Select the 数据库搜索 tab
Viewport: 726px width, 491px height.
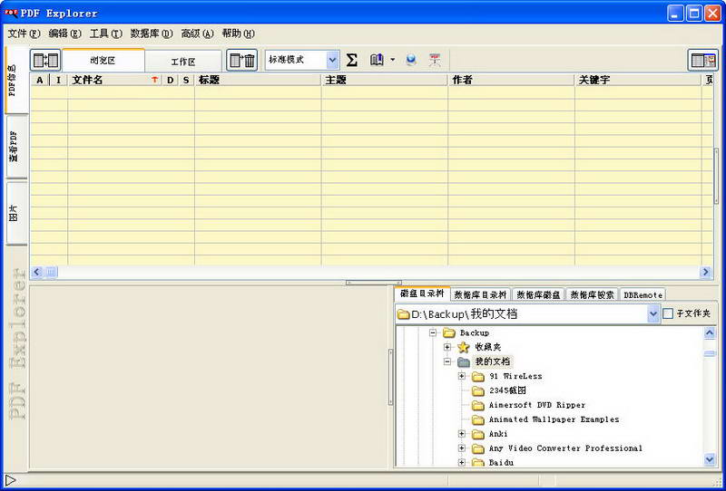[x=592, y=294]
